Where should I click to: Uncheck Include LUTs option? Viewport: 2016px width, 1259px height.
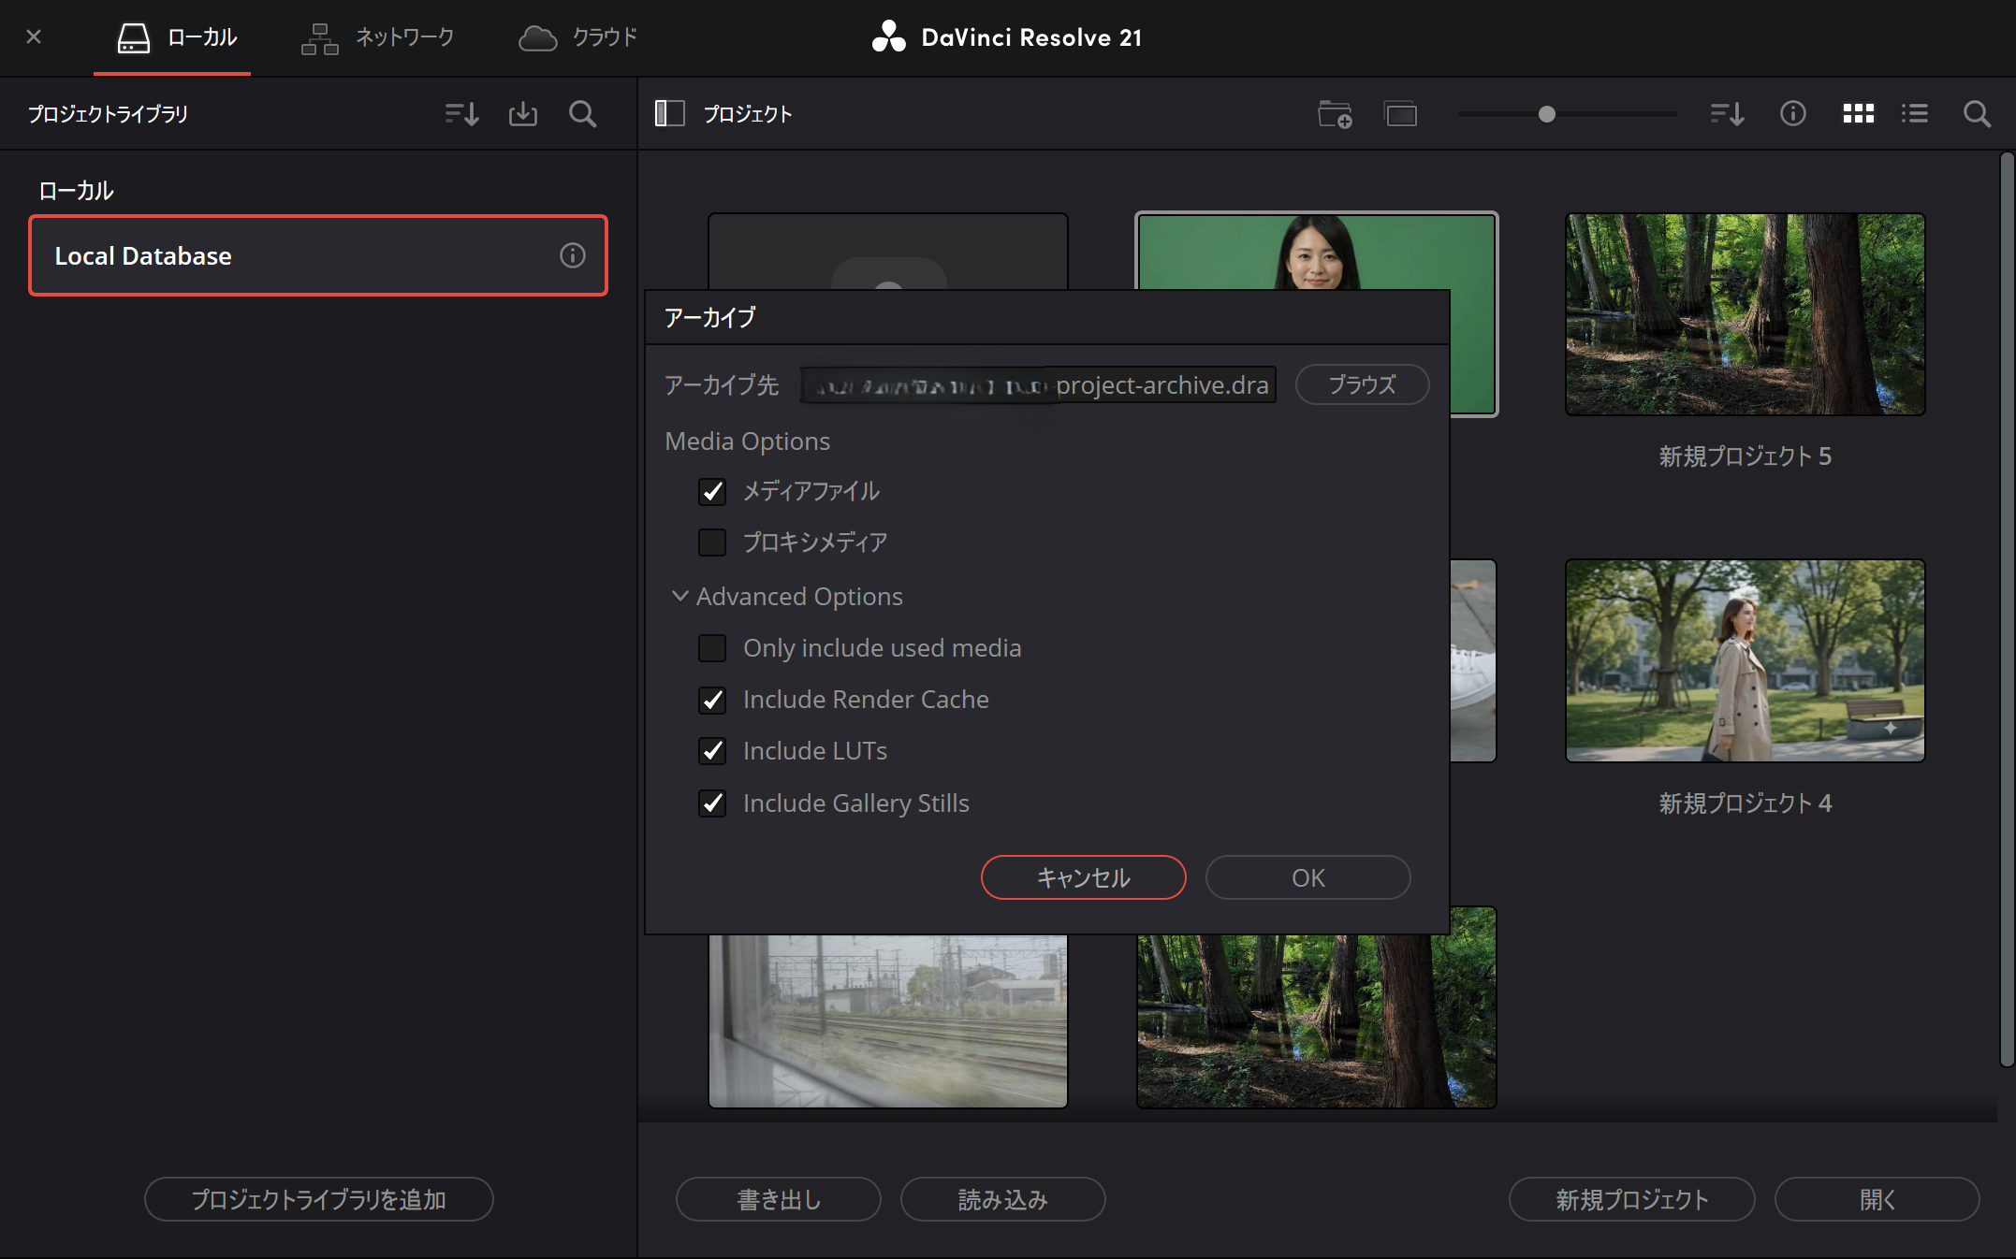(712, 751)
